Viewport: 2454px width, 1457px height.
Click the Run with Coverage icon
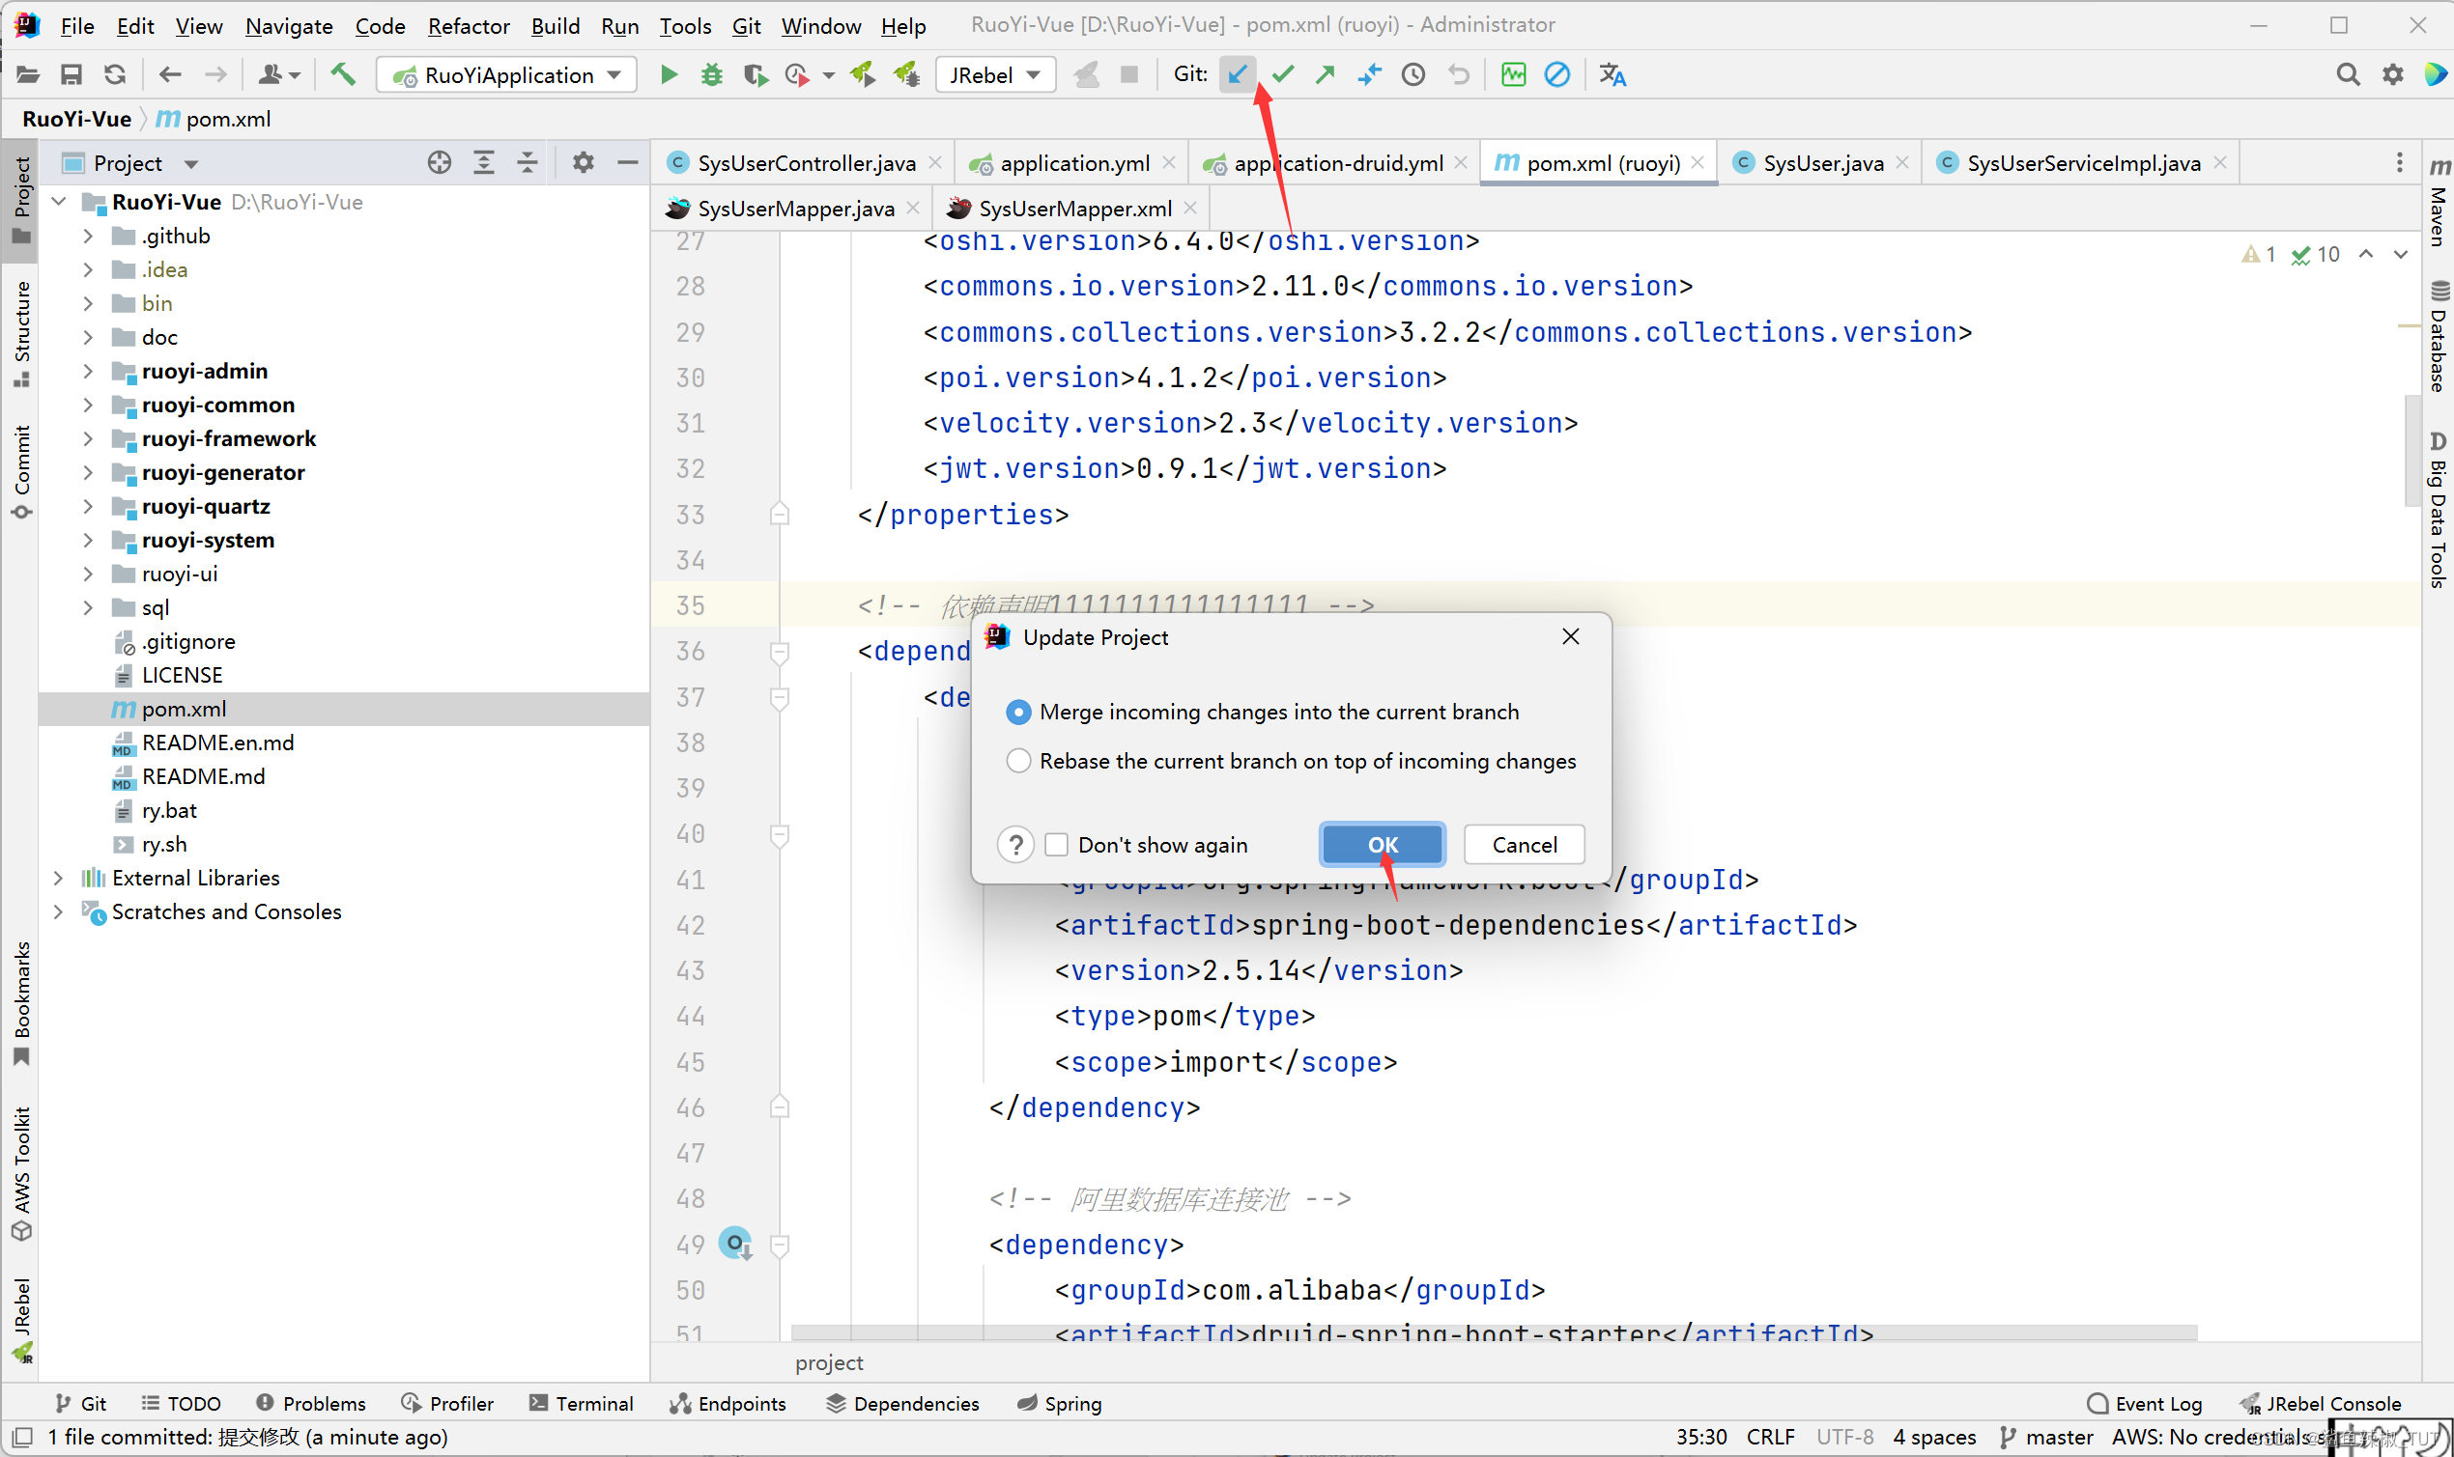pyautogui.click(x=755, y=74)
